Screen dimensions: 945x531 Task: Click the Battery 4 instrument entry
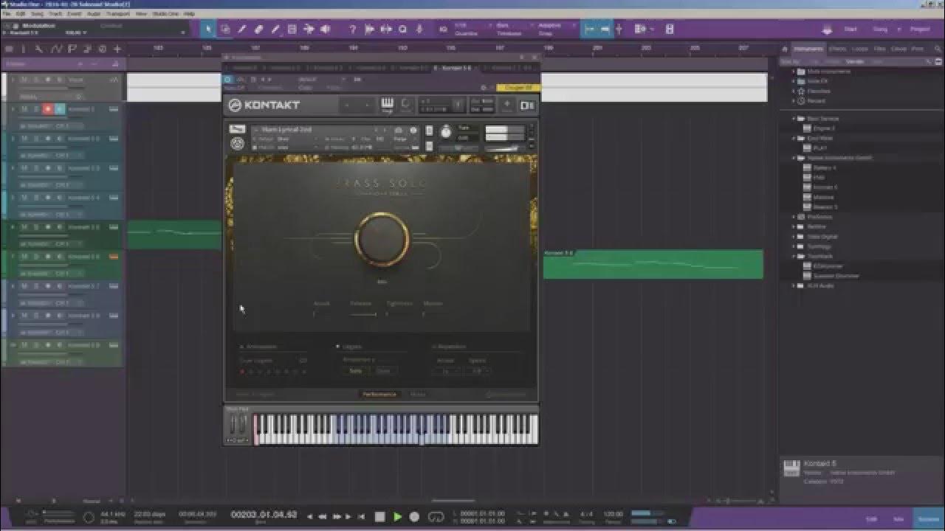[x=824, y=167]
